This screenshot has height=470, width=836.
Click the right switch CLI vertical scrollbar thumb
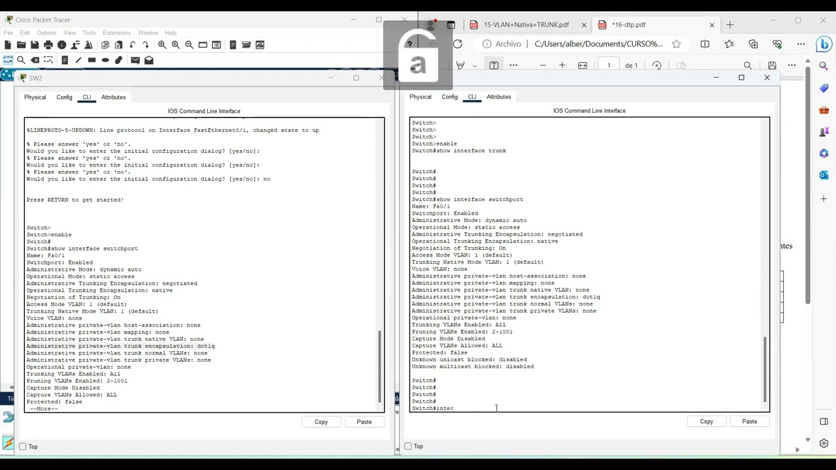765,369
